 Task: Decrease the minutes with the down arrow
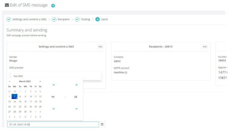pos(76,109)
